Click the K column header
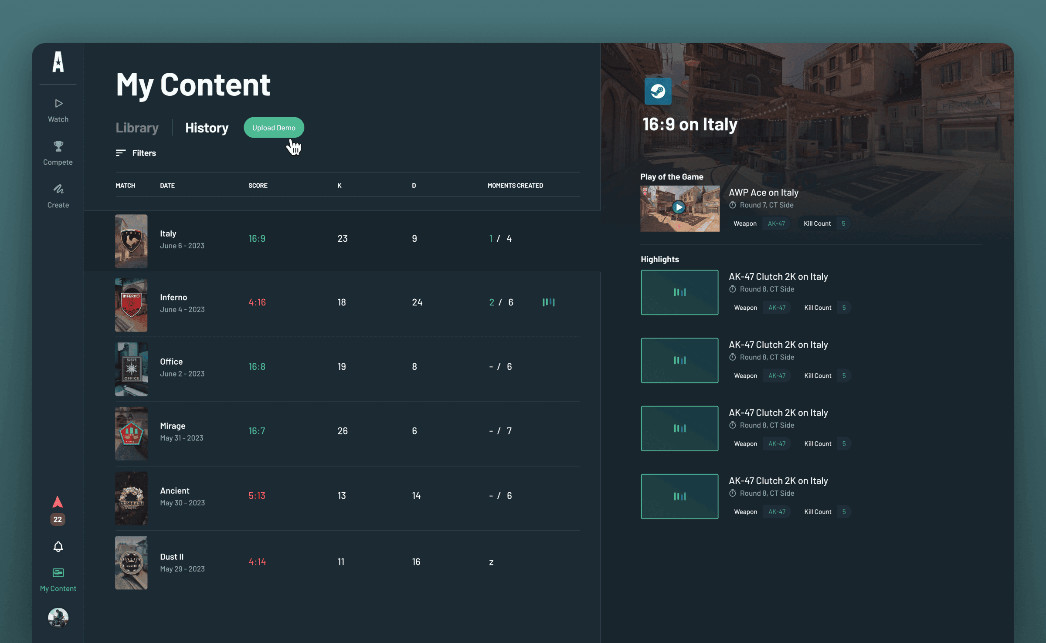The height and width of the screenshot is (643, 1046). click(340, 185)
